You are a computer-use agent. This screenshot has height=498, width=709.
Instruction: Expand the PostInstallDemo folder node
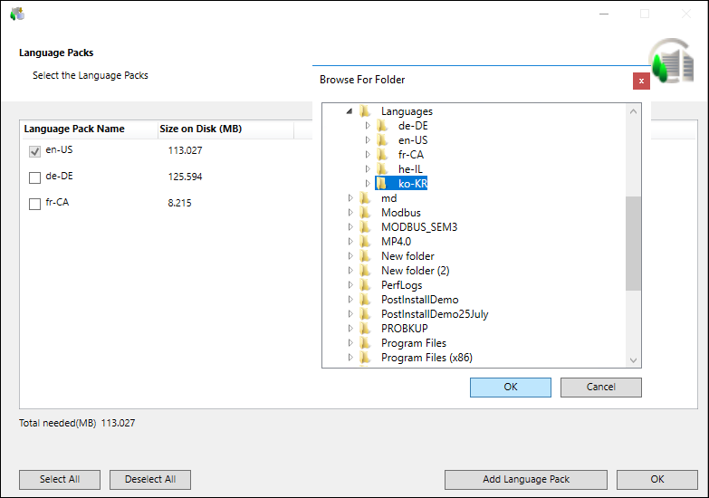click(x=350, y=300)
